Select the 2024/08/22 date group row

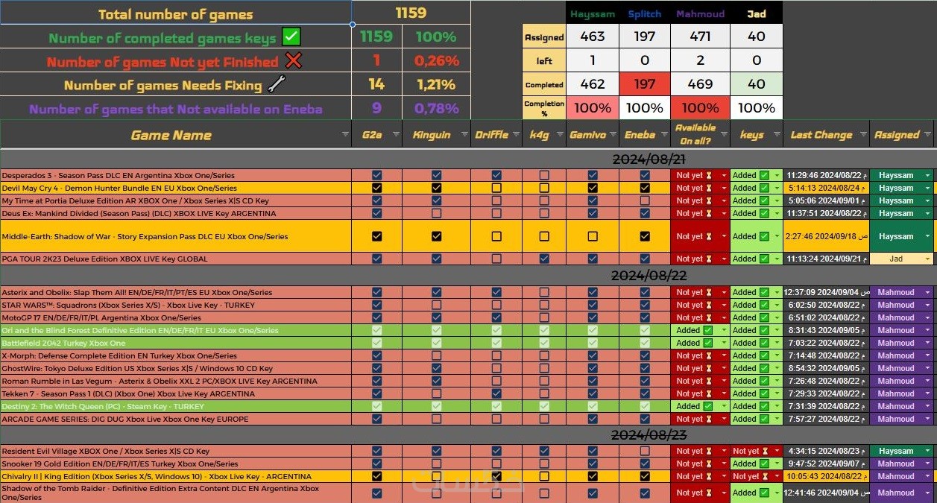pos(468,276)
